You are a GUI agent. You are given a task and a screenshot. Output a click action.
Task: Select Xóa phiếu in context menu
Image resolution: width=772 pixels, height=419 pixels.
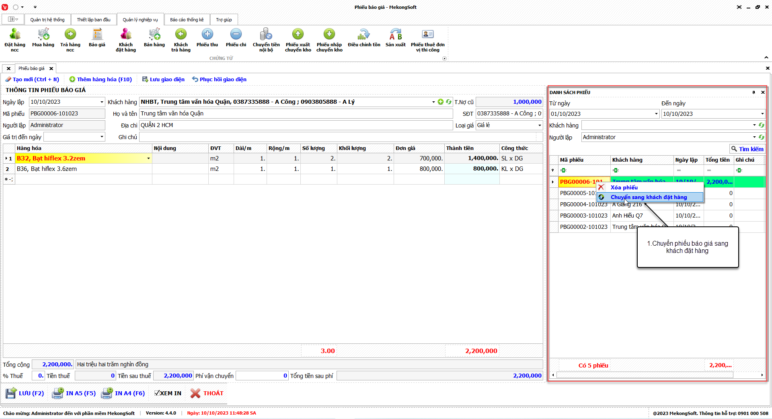click(x=624, y=187)
